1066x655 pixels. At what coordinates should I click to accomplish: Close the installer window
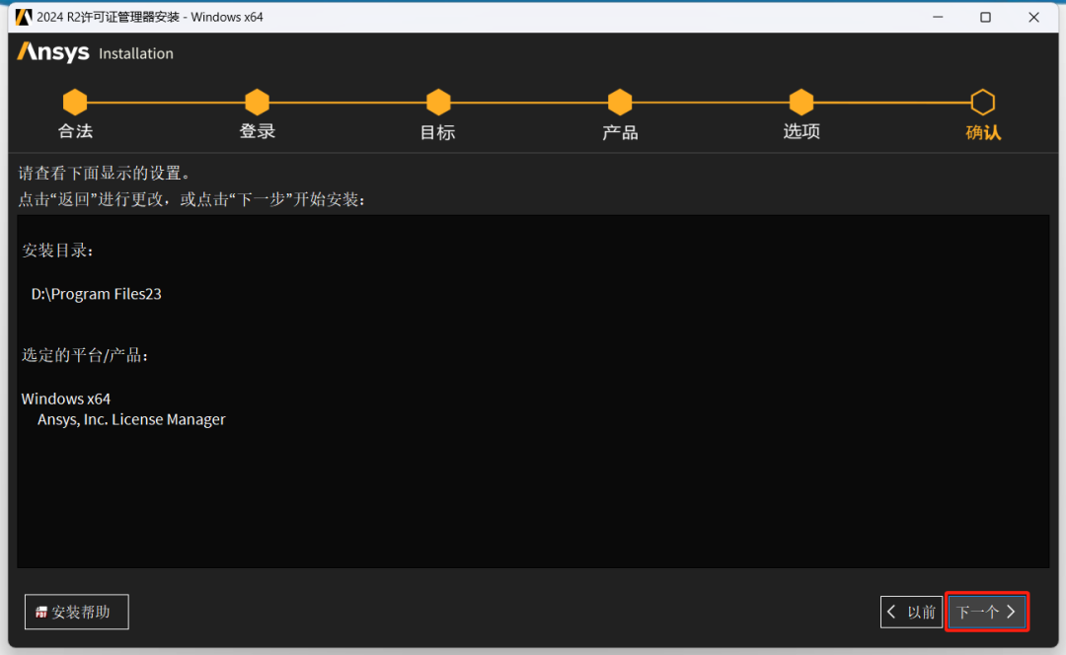coord(1033,17)
